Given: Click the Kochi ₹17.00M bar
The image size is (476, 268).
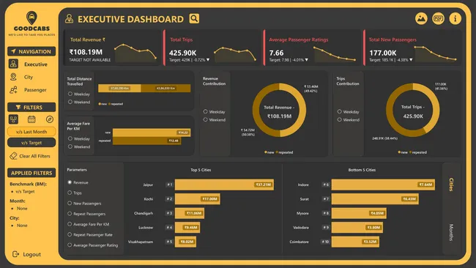Looking at the screenshot, I should (197, 198).
